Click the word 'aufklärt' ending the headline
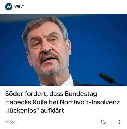This screenshot has width=127, height=129. pos(52,111)
